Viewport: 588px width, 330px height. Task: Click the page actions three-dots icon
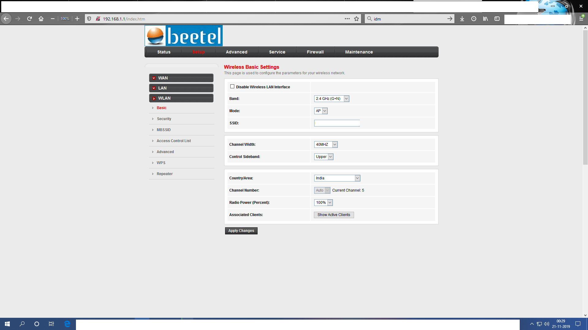pyautogui.click(x=347, y=19)
